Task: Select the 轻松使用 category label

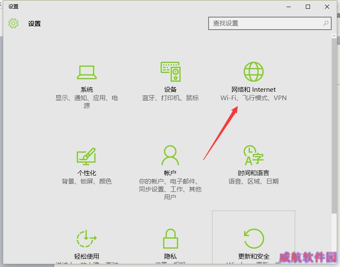Action: 87,257
